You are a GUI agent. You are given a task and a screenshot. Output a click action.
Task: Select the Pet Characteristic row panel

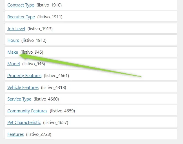pyautogui.click(x=91, y=122)
